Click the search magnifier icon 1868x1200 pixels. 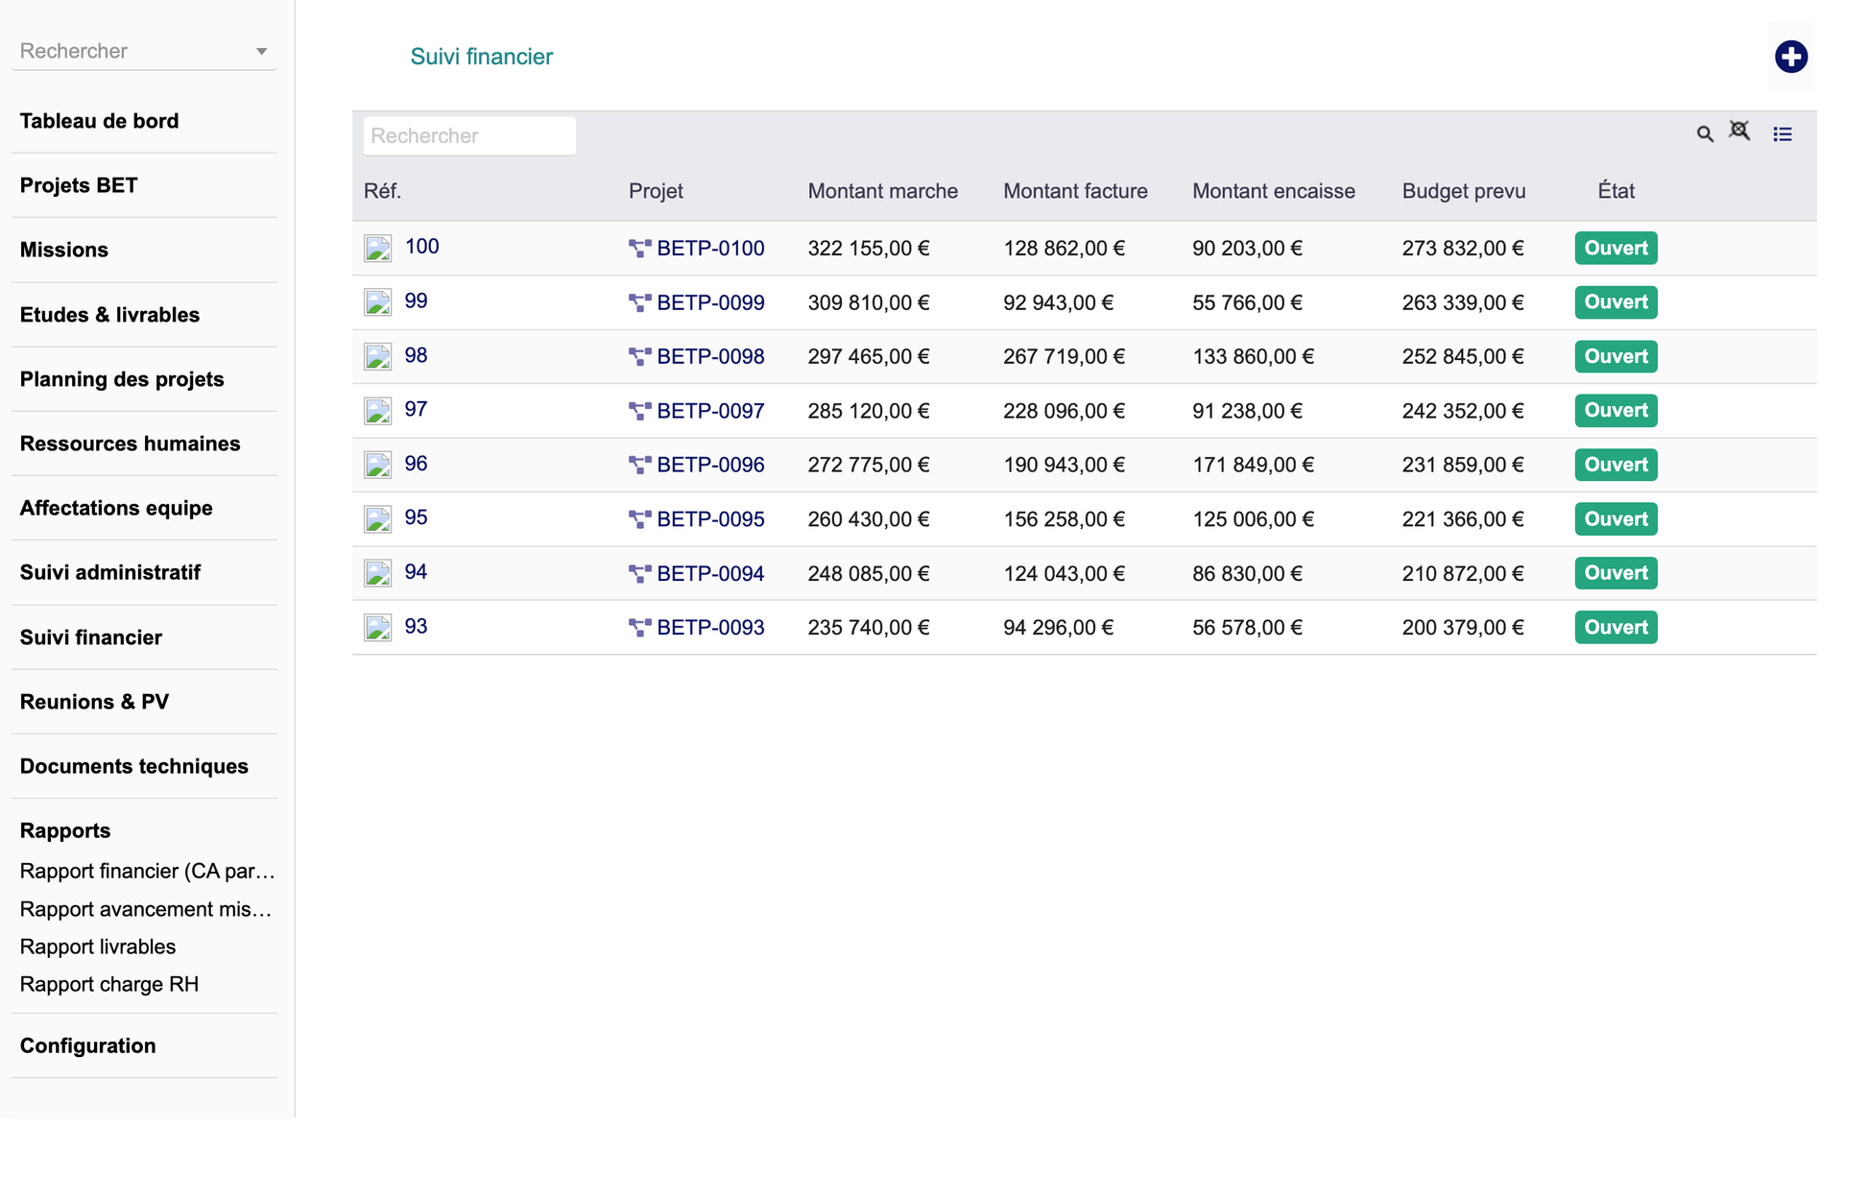click(x=1704, y=134)
